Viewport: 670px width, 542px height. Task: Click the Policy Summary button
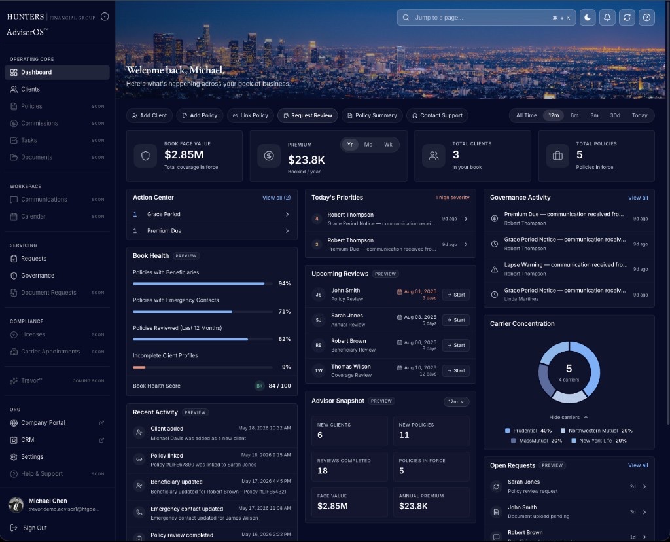372,115
